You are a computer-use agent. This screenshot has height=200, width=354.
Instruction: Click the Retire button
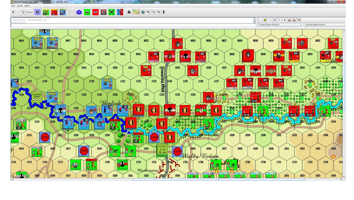pos(29,12)
